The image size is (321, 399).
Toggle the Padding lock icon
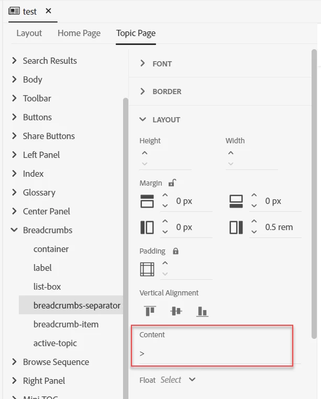click(x=175, y=251)
